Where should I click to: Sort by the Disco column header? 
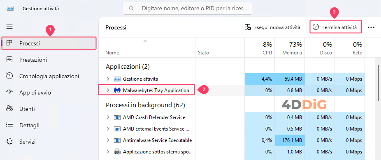[x=320, y=47]
